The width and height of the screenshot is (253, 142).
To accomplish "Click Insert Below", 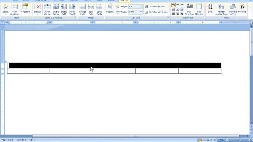I will (55, 9).
